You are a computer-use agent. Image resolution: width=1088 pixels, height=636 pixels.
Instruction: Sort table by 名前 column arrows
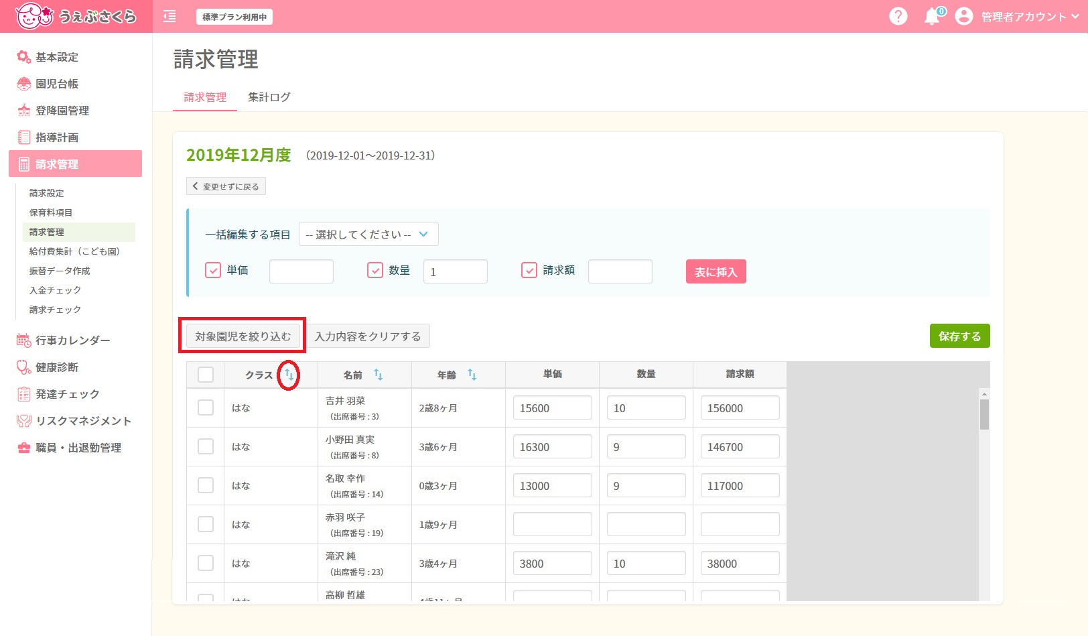pyautogui.click(x=378, y=375)
